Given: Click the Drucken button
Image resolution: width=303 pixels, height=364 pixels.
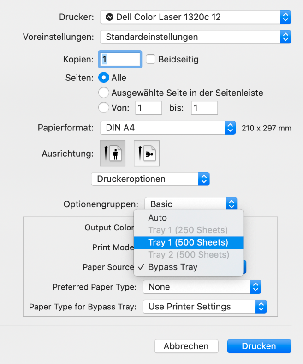Looking at the screenshot, I should tap(259, 346).
